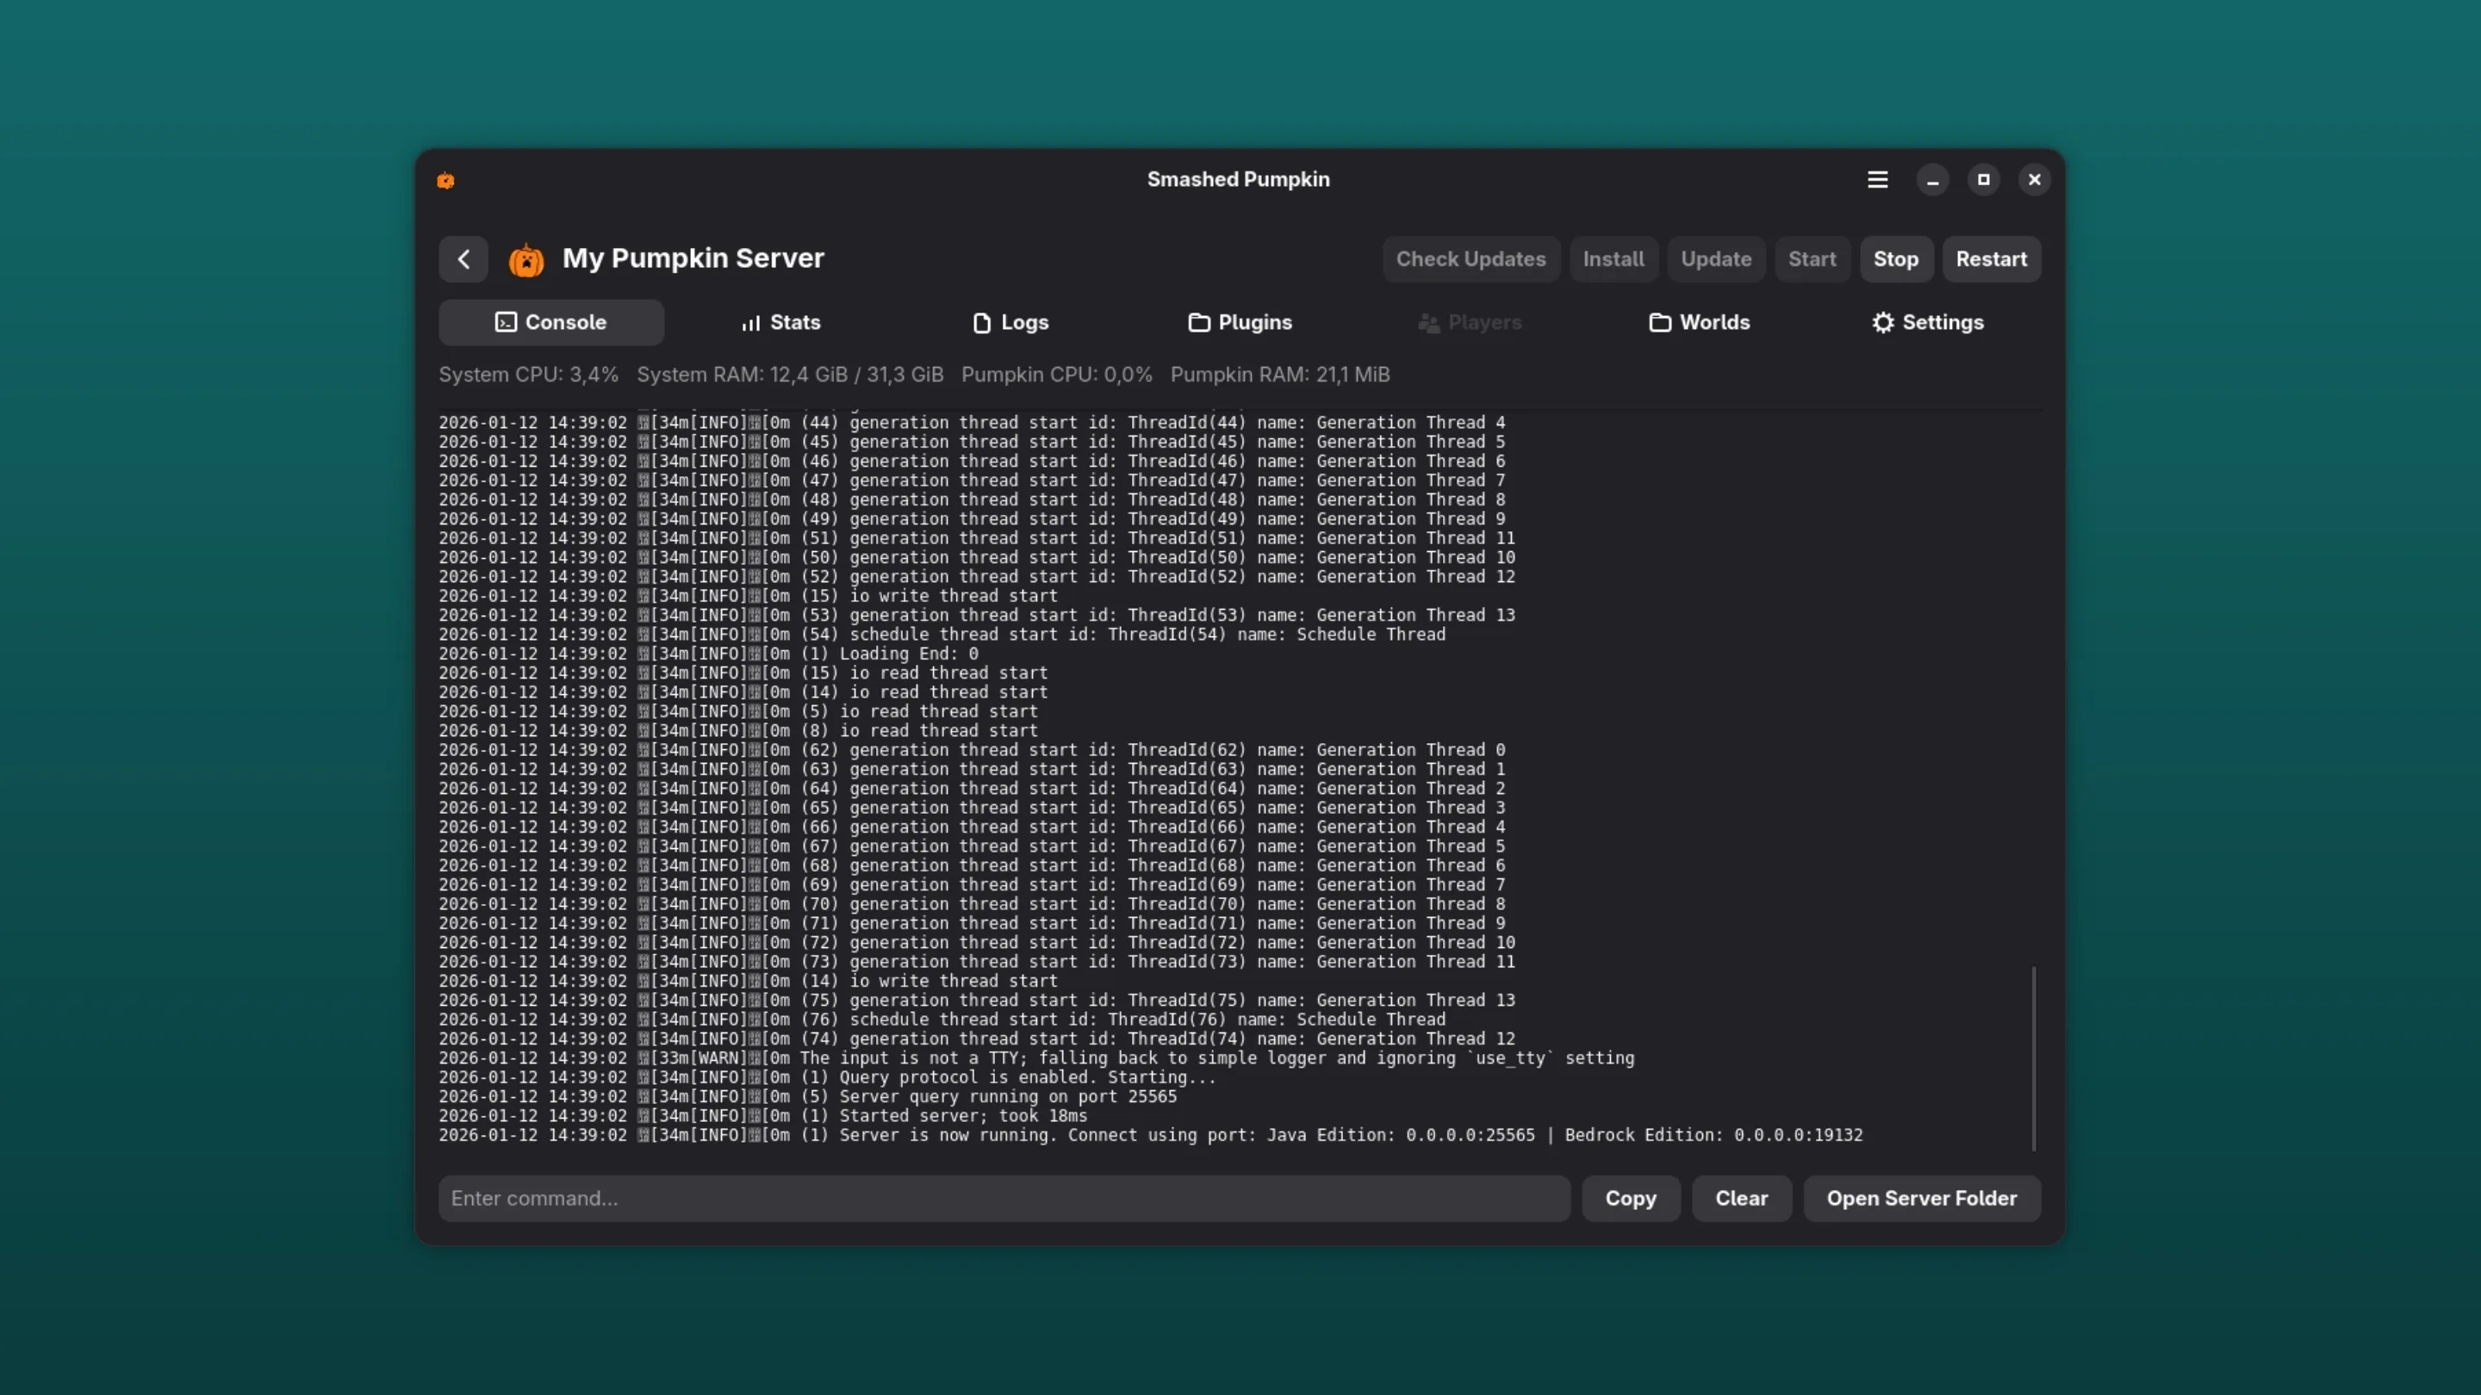Click the console vertical scrollbar
2481x1395 pixels.
(x=2033, y=1057)
